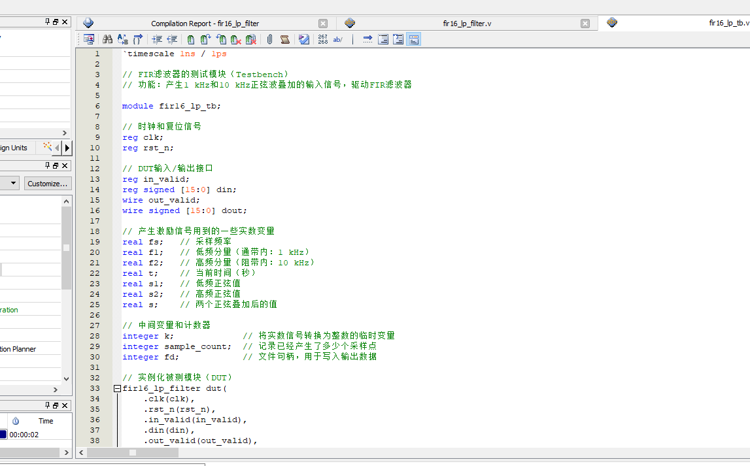This screenshot has height=466, width=750.
Task: Increase indent of selected lines
Action: coord(157,39)
